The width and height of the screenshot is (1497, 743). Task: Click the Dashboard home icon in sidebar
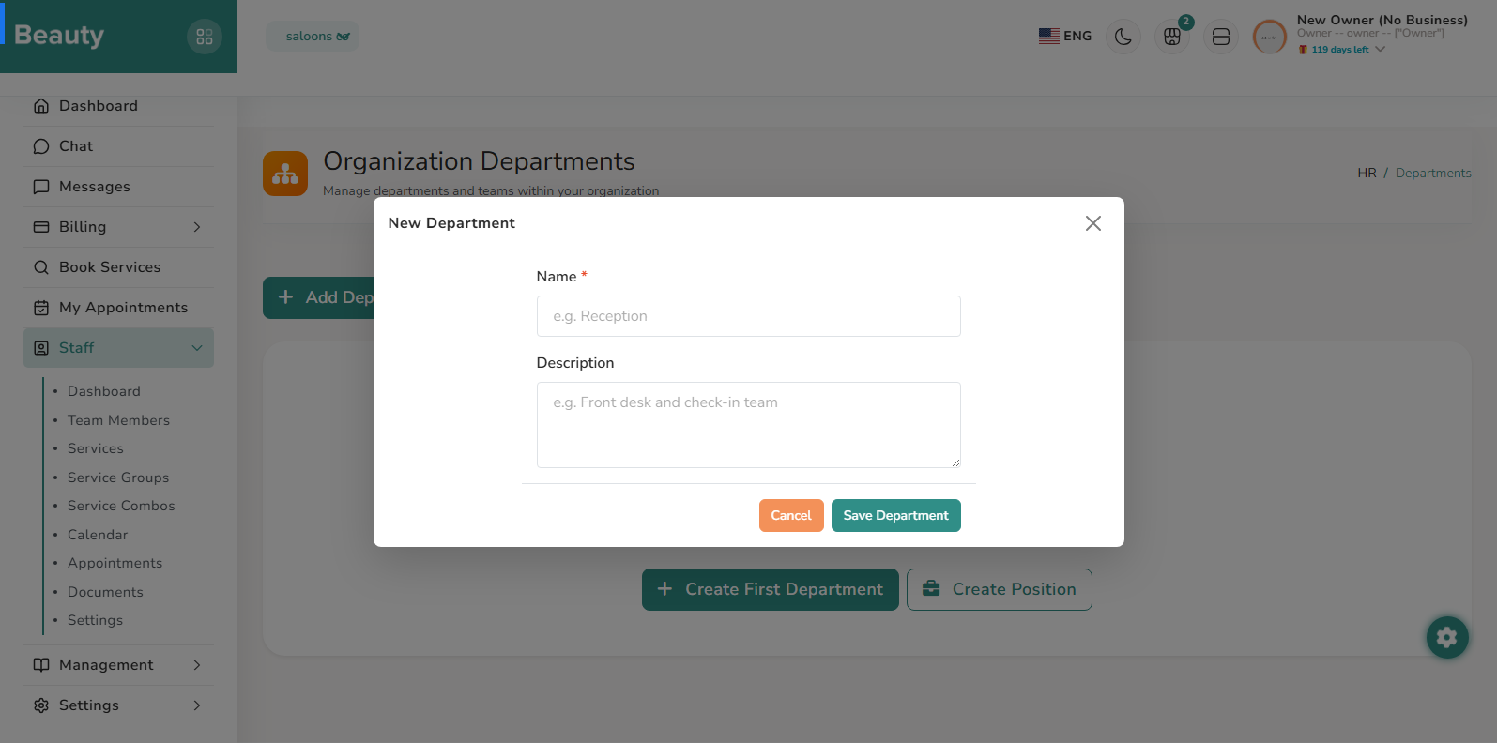(x=41, y=106)
